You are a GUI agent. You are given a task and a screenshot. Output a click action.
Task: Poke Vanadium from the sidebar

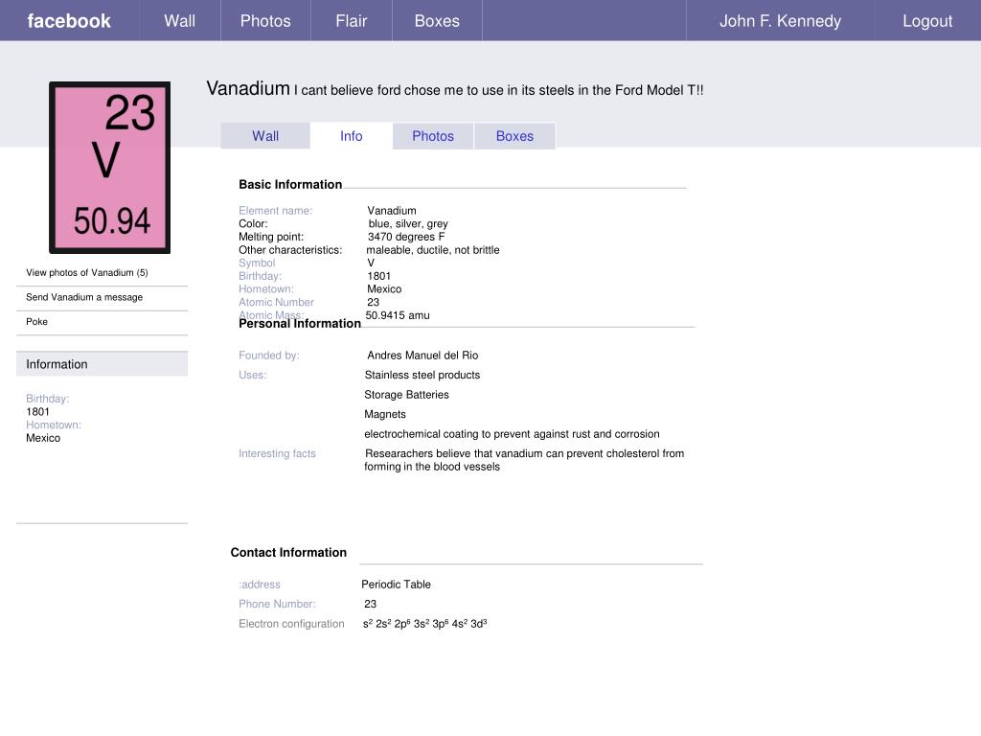tap(36, 321)
